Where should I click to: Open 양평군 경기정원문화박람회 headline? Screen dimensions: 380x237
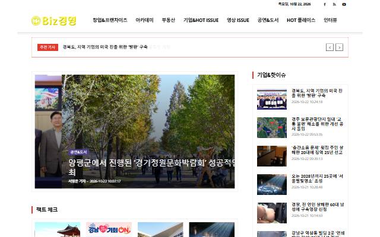coord(151,167)
